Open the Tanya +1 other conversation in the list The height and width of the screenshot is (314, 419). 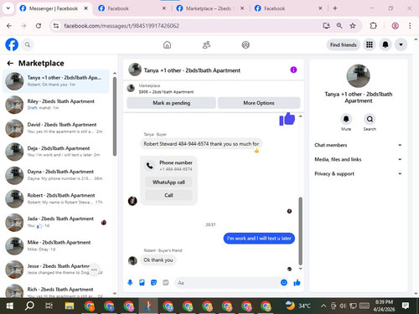tap(56, 81)
